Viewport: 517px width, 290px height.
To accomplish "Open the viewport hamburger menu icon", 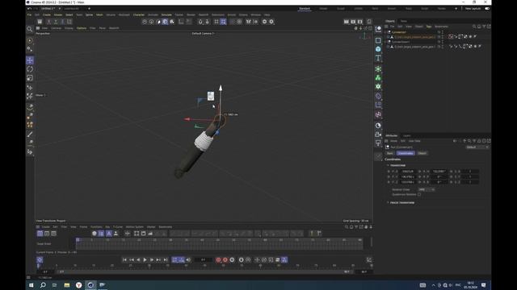I will [x=38, y=28].
